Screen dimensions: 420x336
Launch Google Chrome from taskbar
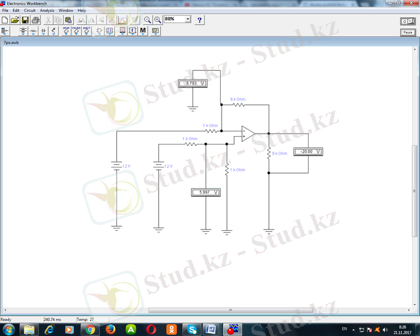pyautogui.click(x=90, y=330)
